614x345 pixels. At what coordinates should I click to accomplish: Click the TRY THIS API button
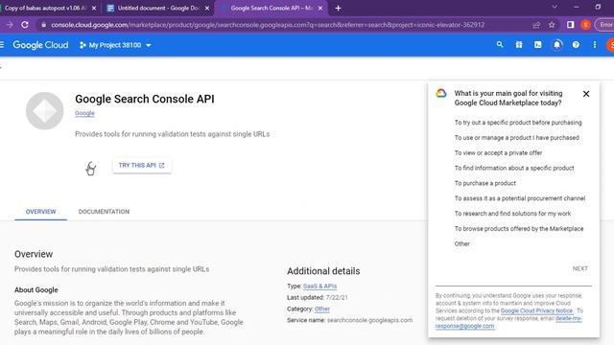point(142,165)
